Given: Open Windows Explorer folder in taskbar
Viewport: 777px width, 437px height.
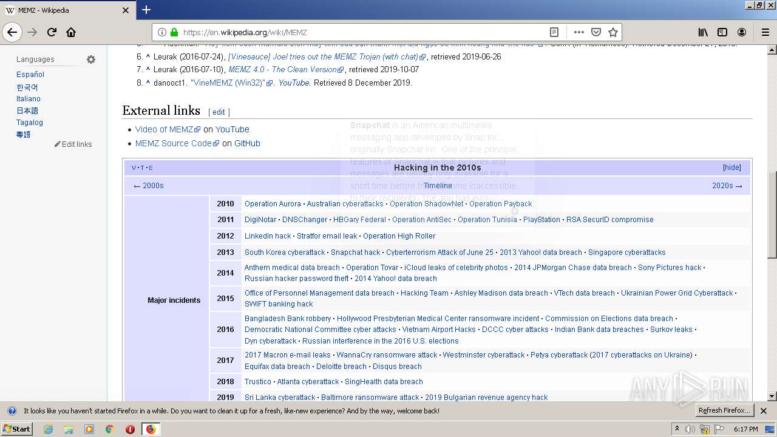Looking at the screenshot, I should point(69,429).
